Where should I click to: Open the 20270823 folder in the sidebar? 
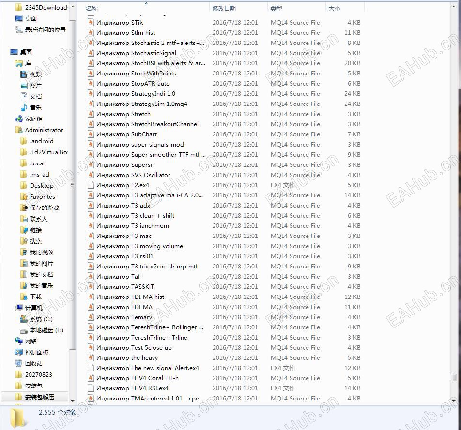pos(39,374)
